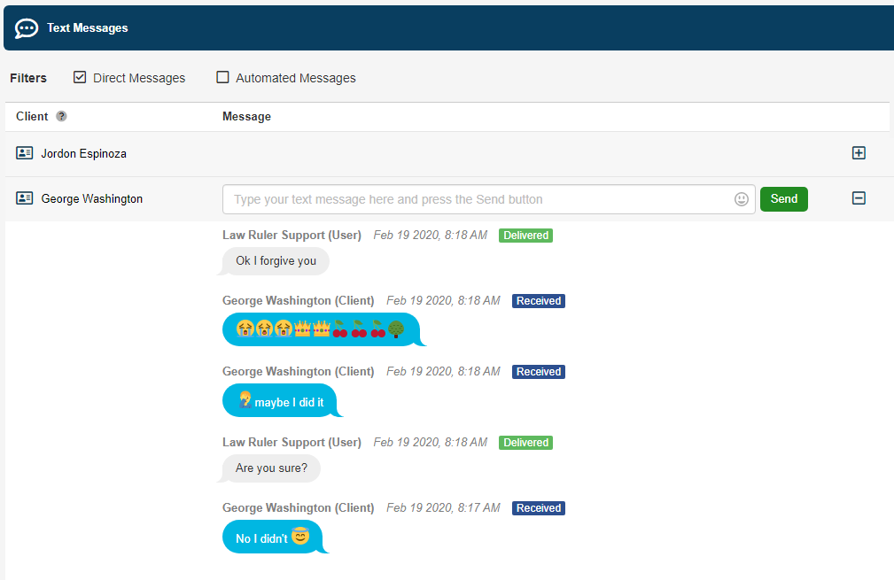Open the emoji picker in message box
Image resolution: width=894 pixels, height=580 pixels.
click(741, 198)
